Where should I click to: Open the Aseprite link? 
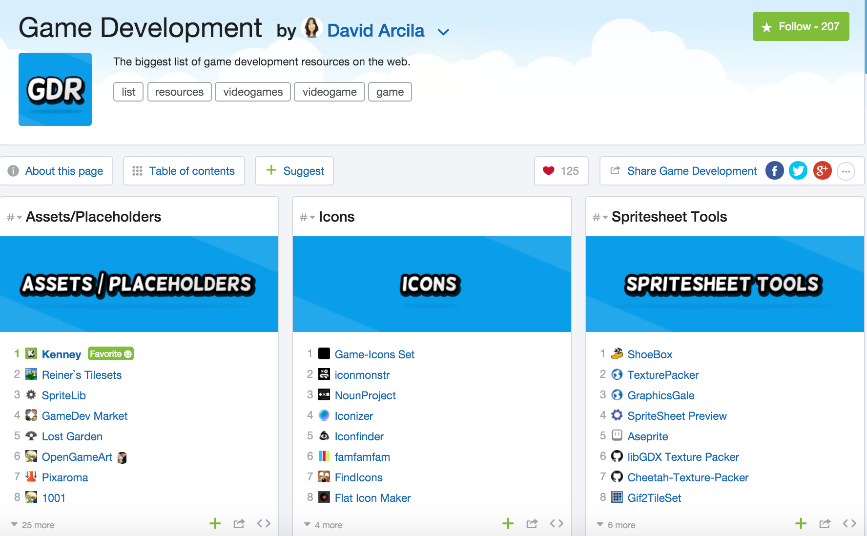(x=648, y=436)
